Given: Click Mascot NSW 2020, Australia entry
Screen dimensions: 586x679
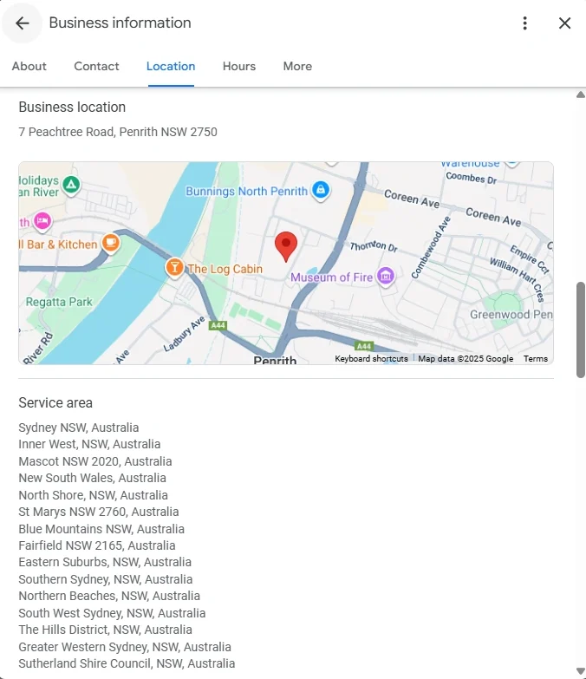Looking at the screenshot, I should (95, 461).
